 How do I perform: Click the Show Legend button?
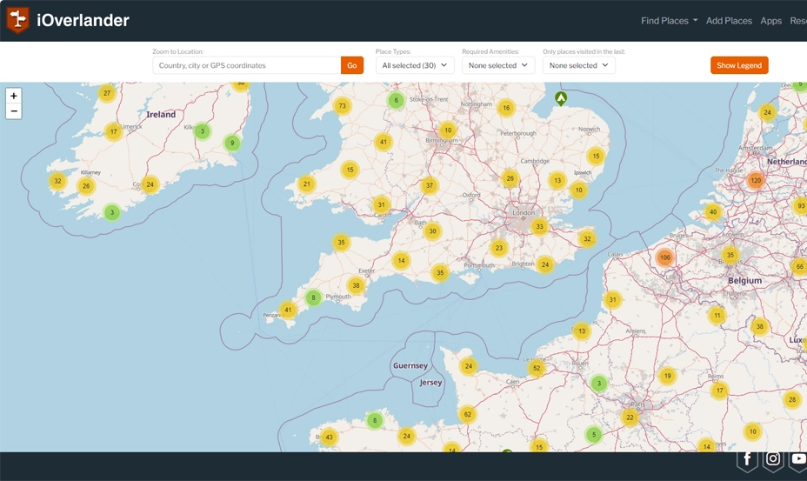click(x=739, y=65)
